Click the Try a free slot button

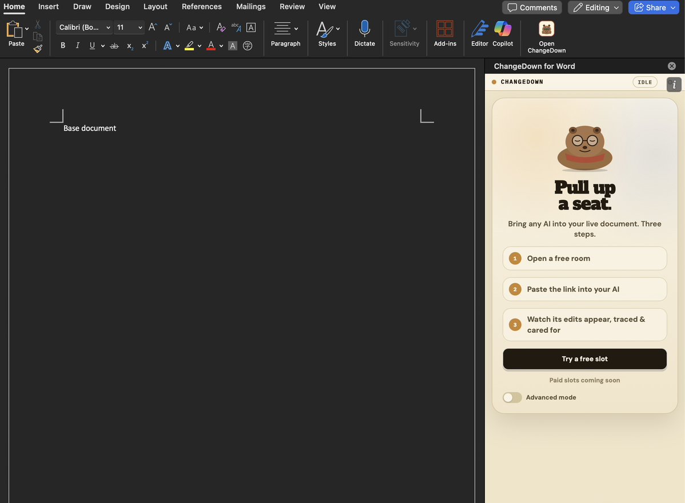click(584, 359)
